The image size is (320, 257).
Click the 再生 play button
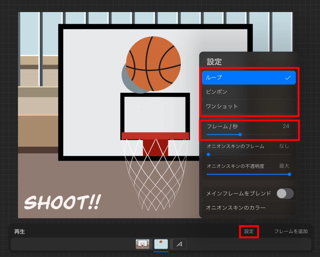19,232
